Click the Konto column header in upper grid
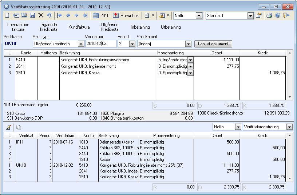This screenshot has height=195, width=297. pos(26,53)
